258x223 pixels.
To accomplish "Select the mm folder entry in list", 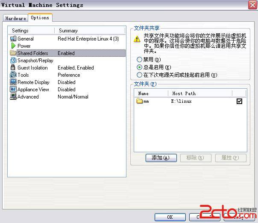I will coord(146,101).
